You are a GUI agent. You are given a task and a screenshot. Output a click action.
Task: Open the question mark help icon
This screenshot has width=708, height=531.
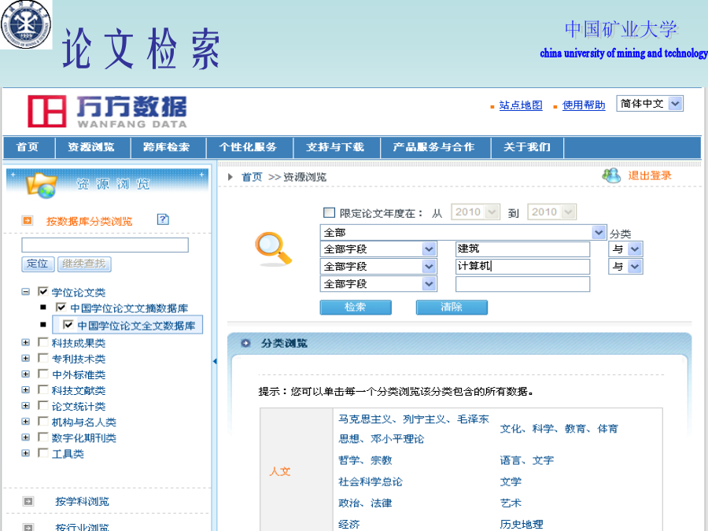[163, 219]
